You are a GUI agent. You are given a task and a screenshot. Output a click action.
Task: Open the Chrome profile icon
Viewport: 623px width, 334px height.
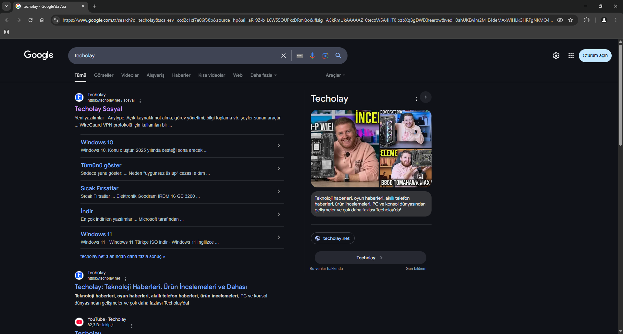point(604,20)
